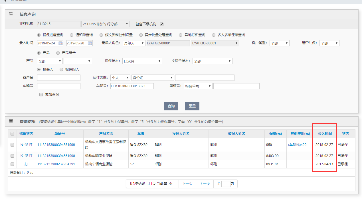The width and height of the screenshot is (362, 200).
Task: Toggle the 包含下级机构 checkbox
Action: click(x=162, y=24)
